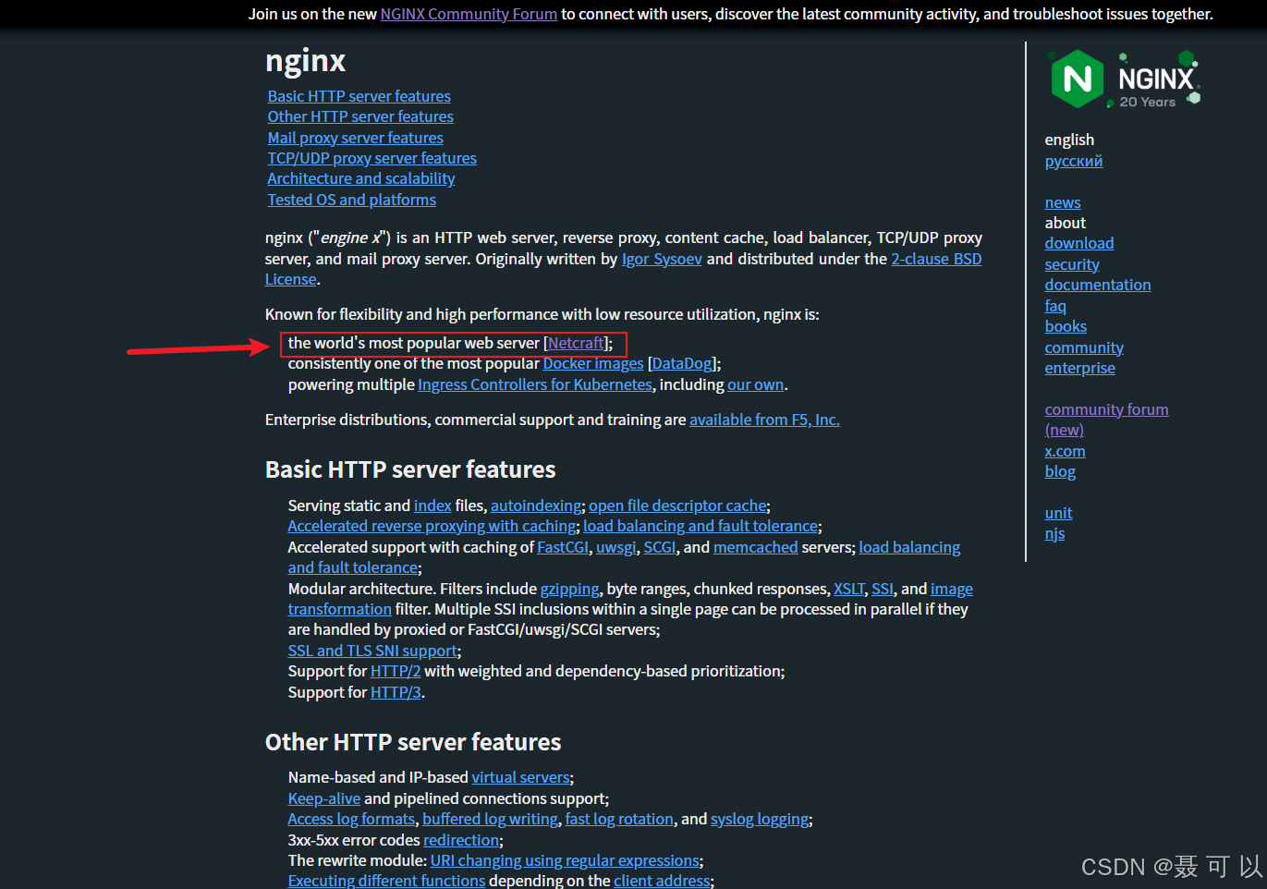Open Architecture and scalability link
The image size is (1267, 889).
coord(361,178)
